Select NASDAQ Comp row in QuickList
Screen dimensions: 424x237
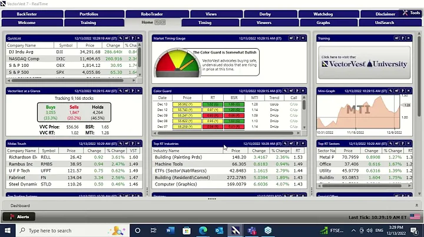coord(72,59)
